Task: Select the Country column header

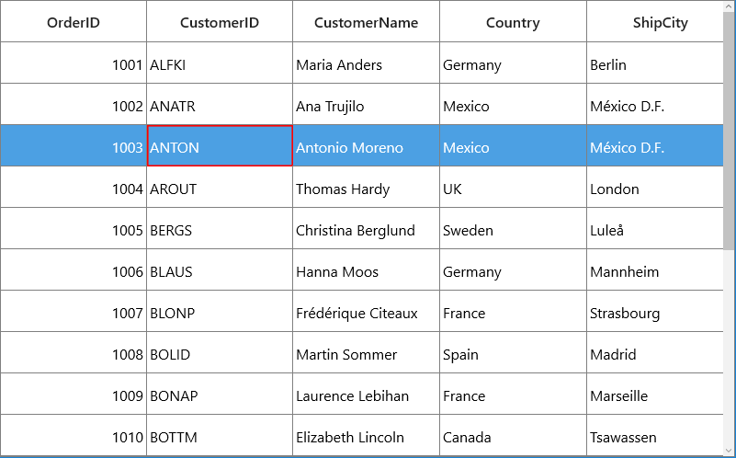Action: coord(513,21)
